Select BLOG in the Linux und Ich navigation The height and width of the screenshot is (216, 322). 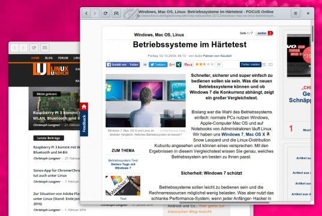point(49,58)
